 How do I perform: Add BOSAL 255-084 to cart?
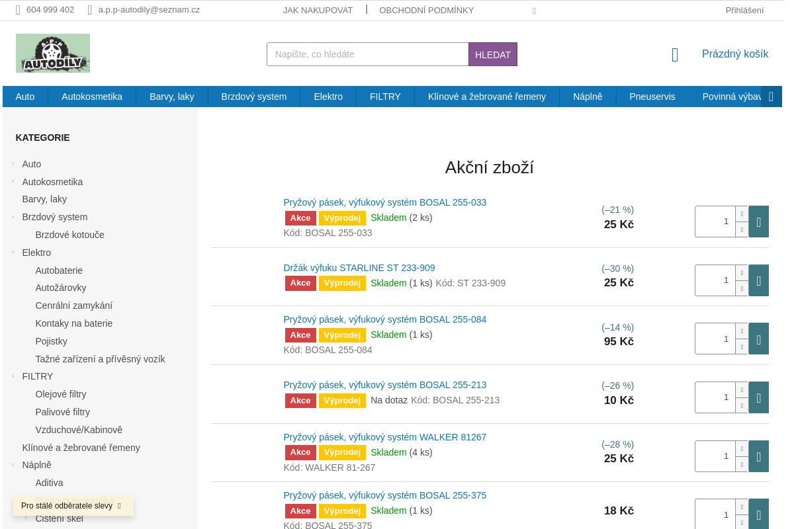coord(759,339)
